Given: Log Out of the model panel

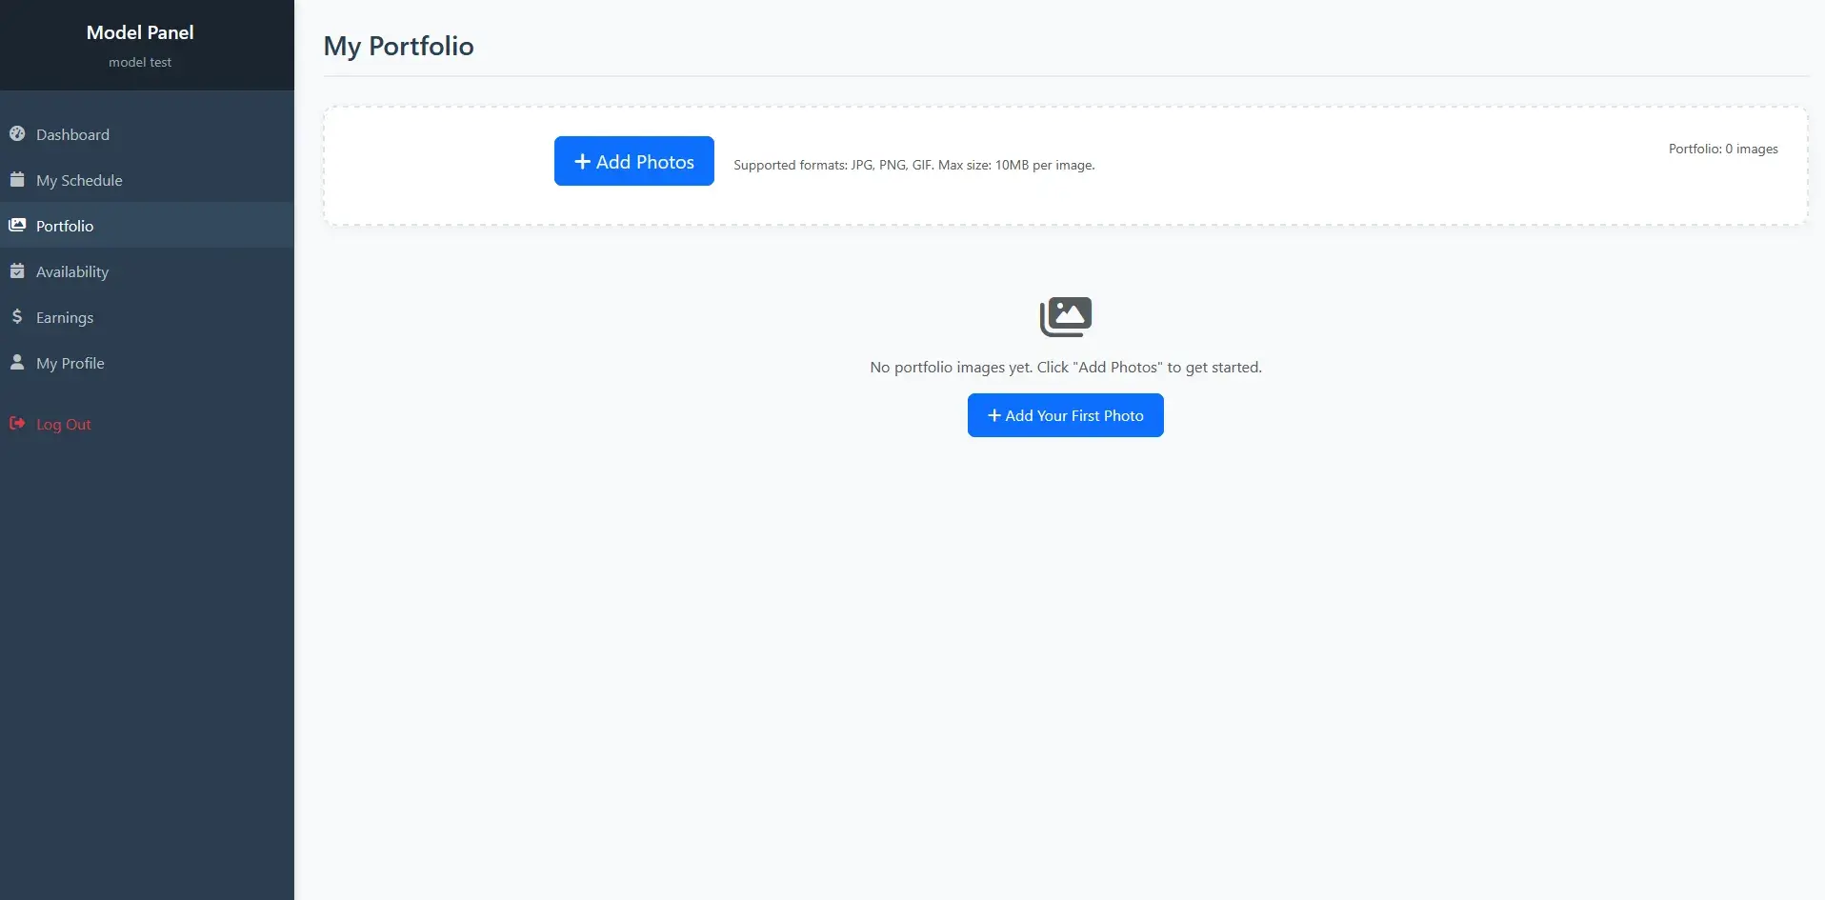Looking at the screenshot, I should tap(64, 425).
